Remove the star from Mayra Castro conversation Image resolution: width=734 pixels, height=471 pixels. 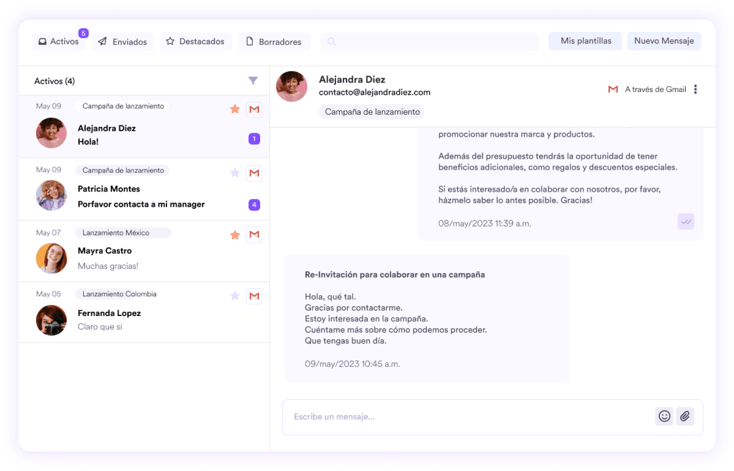pos(235,235)
